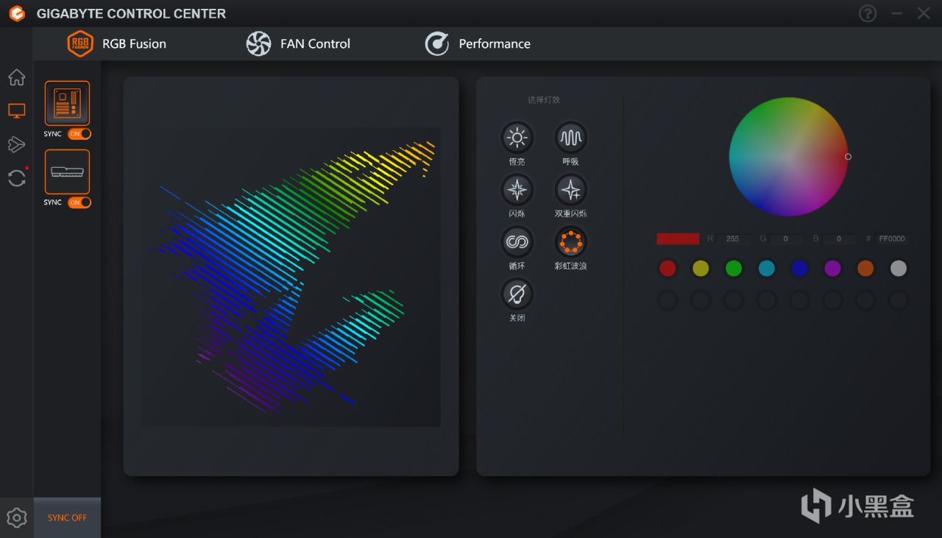The image size is (942, 538).
Task: Click the current red color preview bar
Action: click(678, 239)
